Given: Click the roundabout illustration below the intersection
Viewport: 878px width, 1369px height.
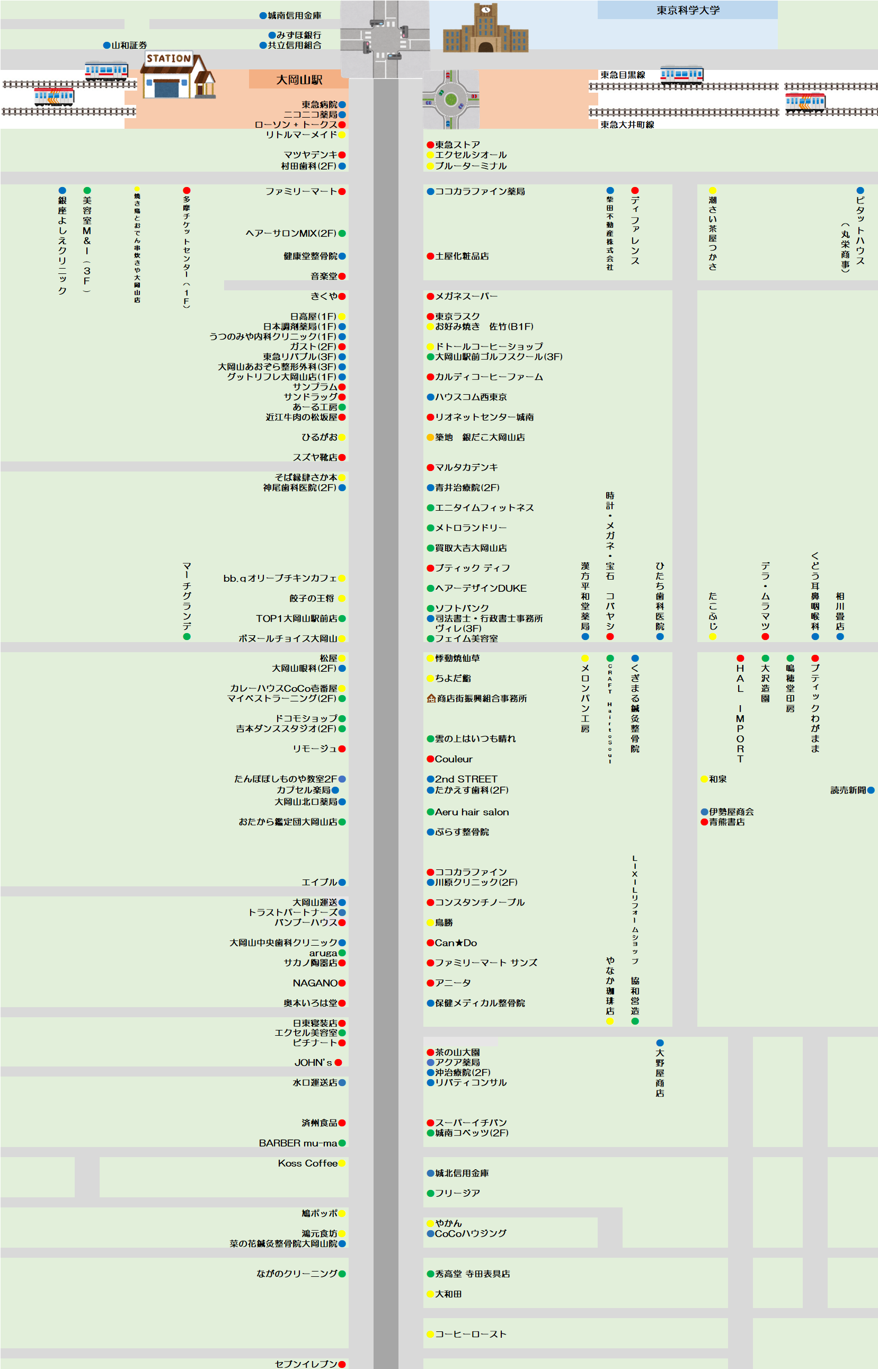Looking at the screenshot, I should tap(450, 99).
